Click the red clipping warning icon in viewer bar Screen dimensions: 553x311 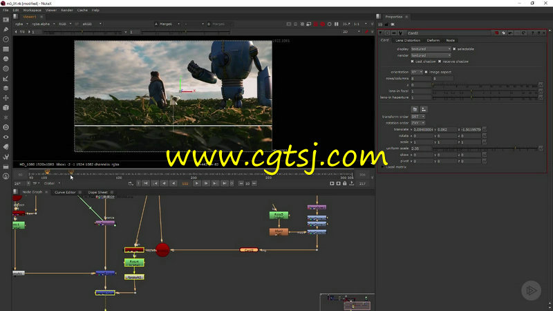[316, 24]
